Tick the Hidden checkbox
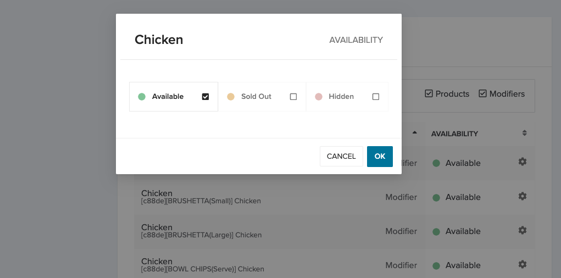Image resolution: width=561 pixels, height=278 pixels. (376, 97)
